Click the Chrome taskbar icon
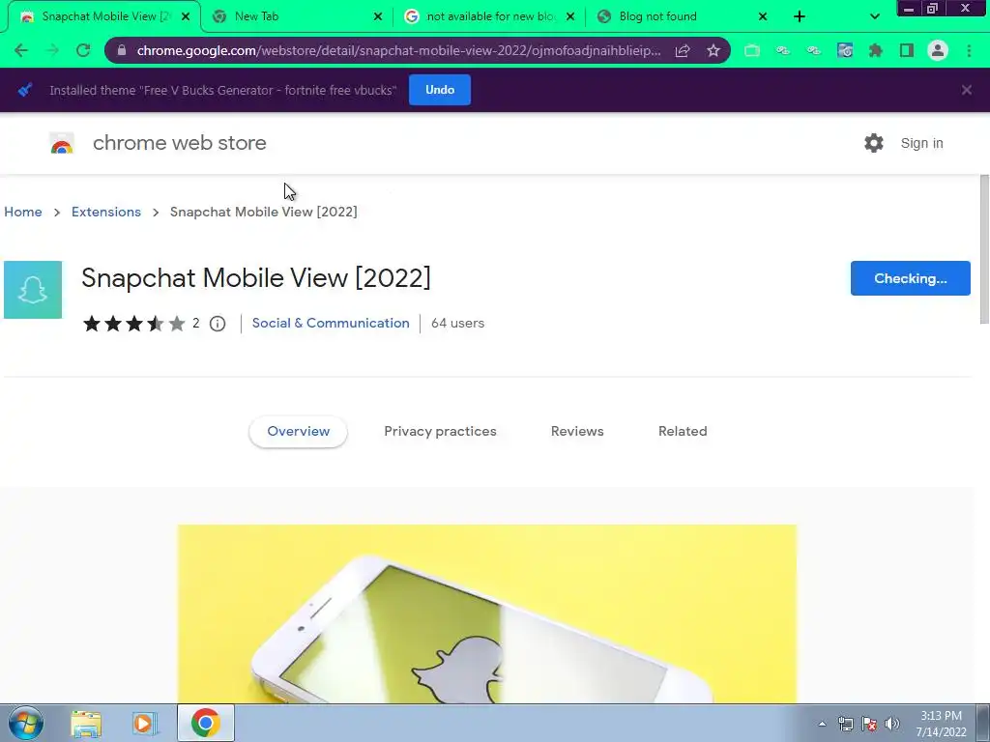The height and width of the screenshot is (742, 990). pos(205,723)
